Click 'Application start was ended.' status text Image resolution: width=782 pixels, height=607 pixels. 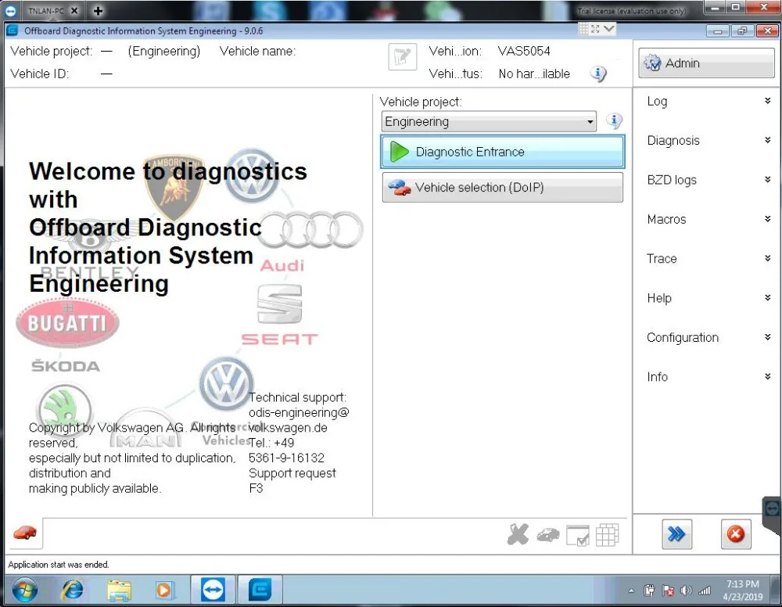coord(59,565)
